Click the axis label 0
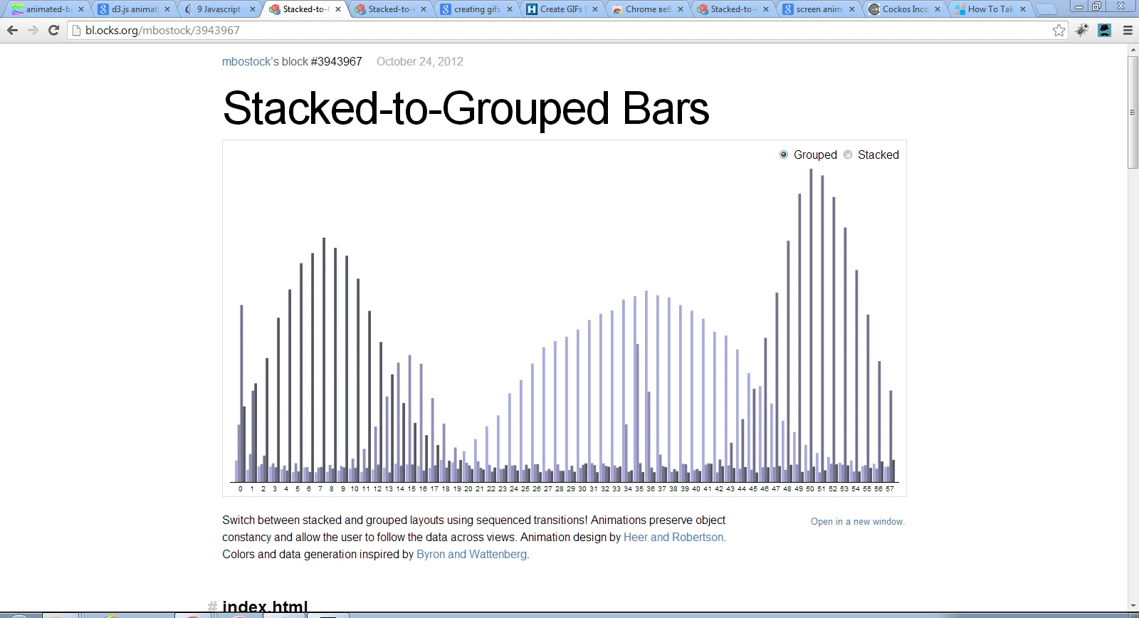The image size is (1139, 618). click(x=241, y=488)
